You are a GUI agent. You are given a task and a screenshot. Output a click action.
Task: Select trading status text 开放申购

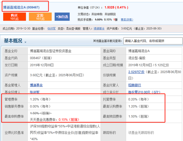click(97, 14)
